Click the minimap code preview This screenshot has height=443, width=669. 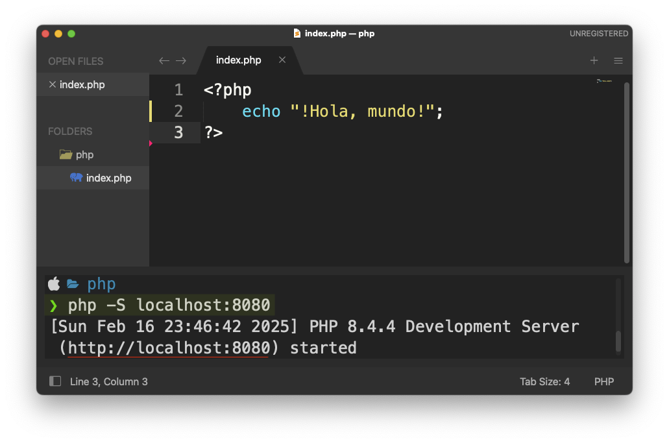[x=604, y=81]
